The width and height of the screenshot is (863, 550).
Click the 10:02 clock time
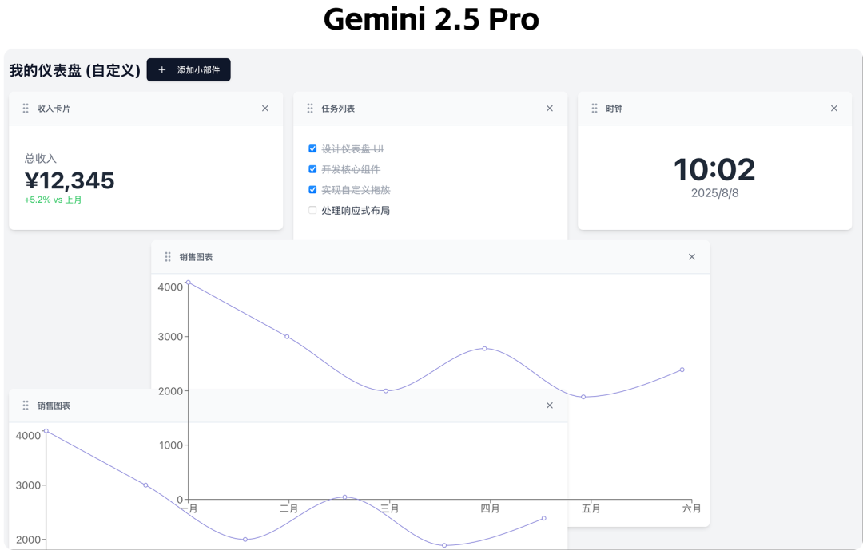coord(714,169)
